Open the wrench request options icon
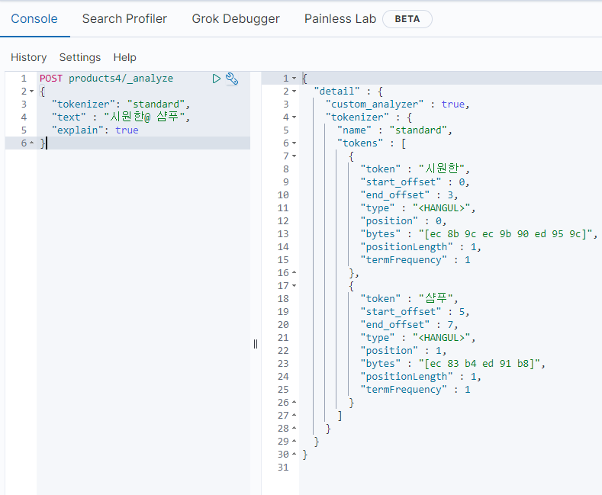The height and width of the screenshot is (495, 602). click(232, 79)
